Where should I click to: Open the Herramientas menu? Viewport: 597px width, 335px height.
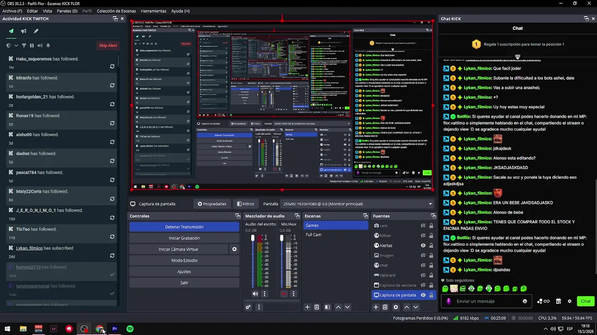click(153, 11)
